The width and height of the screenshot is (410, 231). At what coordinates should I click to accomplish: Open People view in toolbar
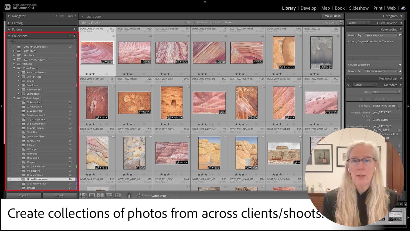click(118, 195)
